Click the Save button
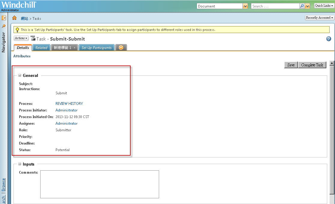The width and height of the screenshot is (335, 204). click(x=291, y=65)
